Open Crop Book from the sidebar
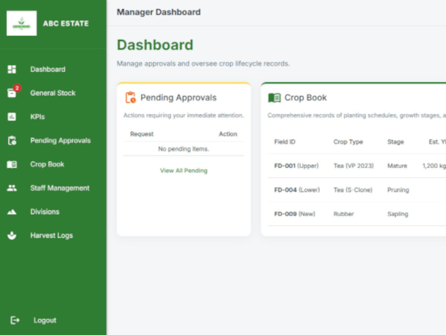446x335 pixels. click(47, 164)
